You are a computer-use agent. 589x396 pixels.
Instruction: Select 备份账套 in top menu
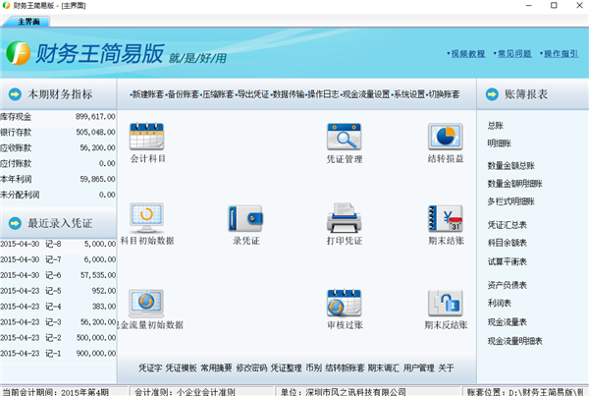point(183,94)
